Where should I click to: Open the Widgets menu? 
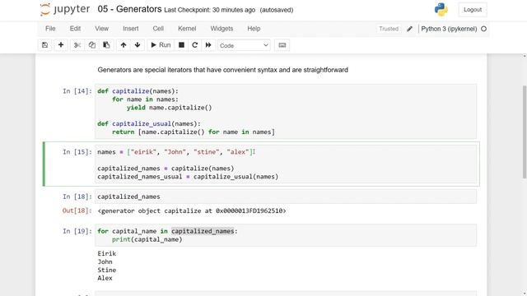[222, 29]
